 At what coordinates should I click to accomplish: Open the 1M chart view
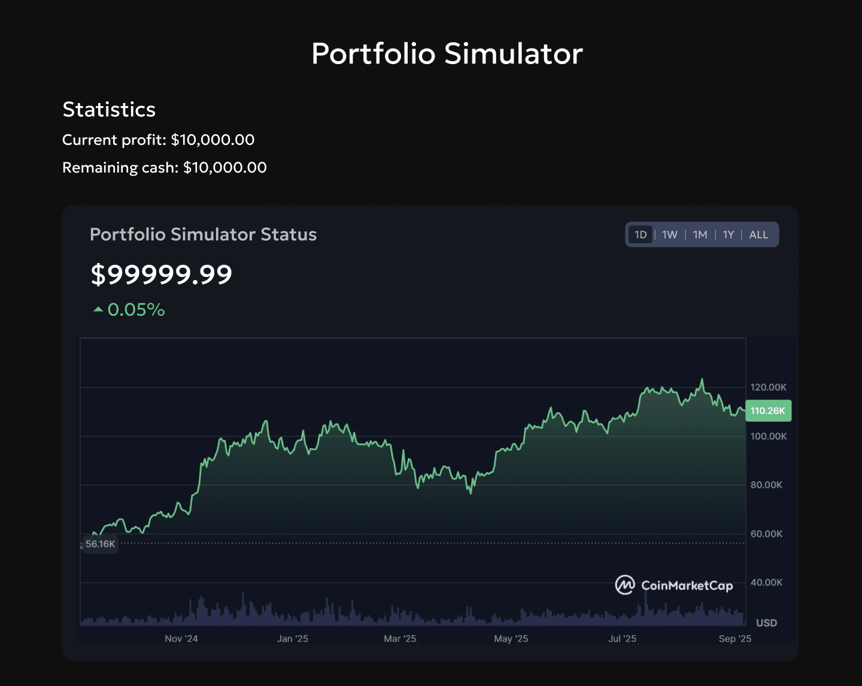(699, 234)
